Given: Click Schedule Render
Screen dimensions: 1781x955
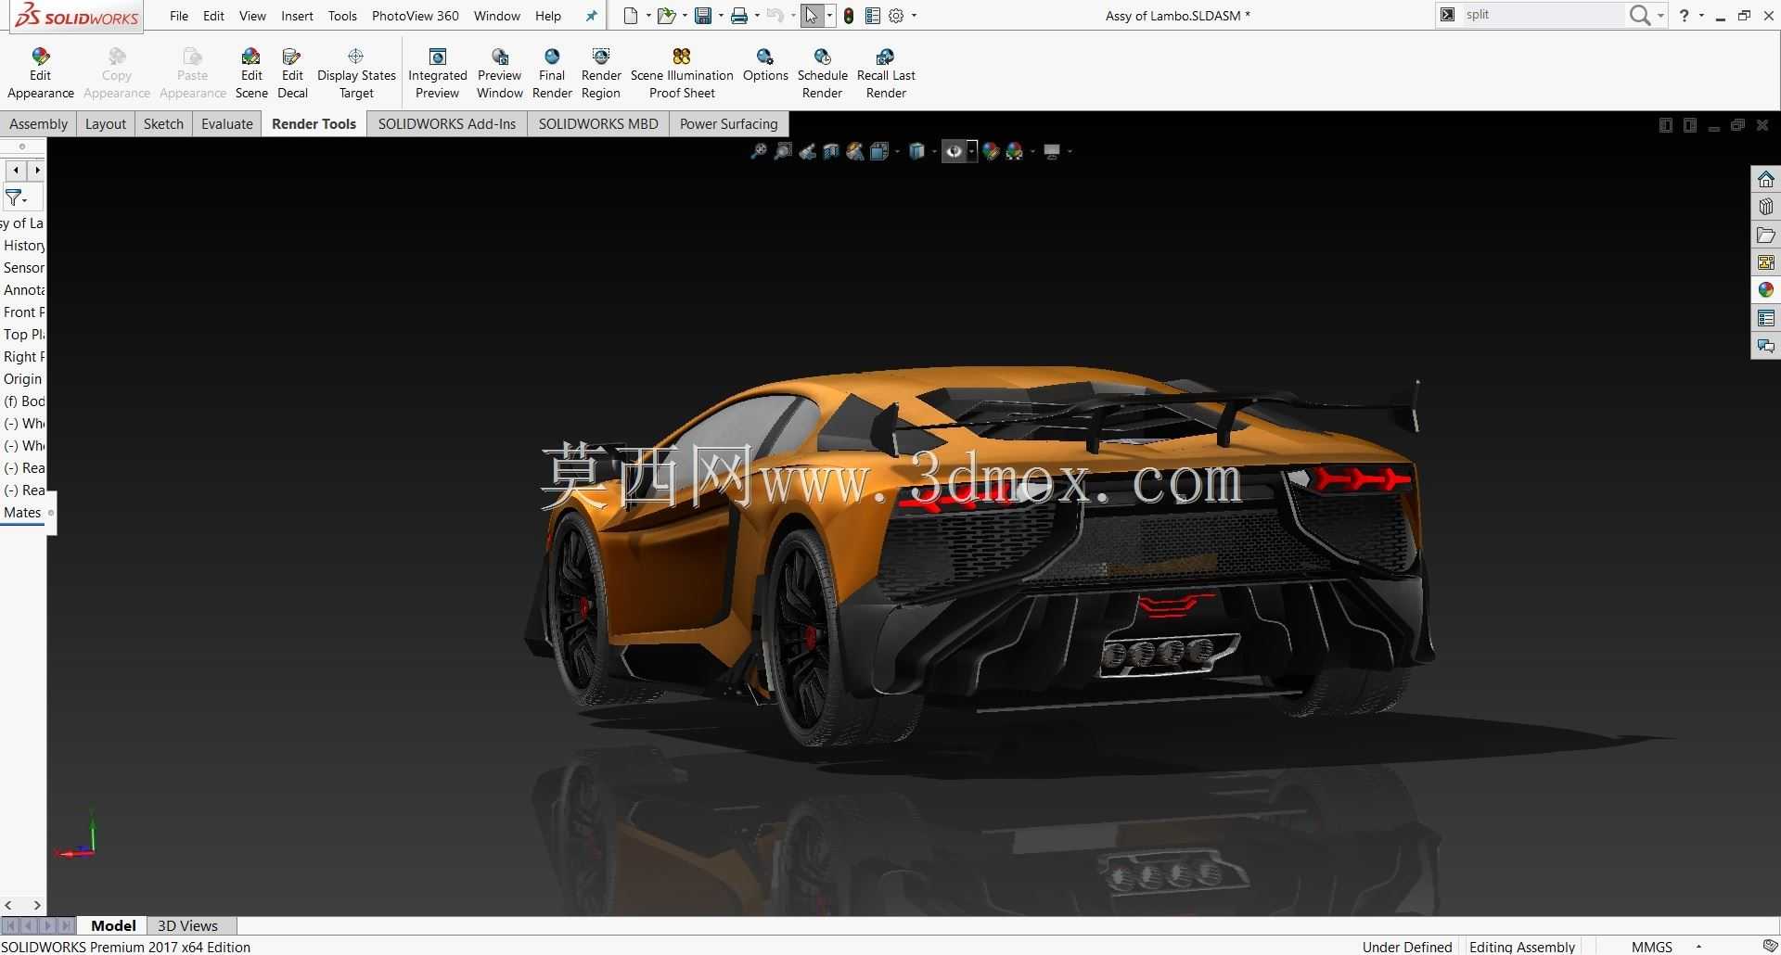Looking at the screenshot, I should click(x=823, y=73).
